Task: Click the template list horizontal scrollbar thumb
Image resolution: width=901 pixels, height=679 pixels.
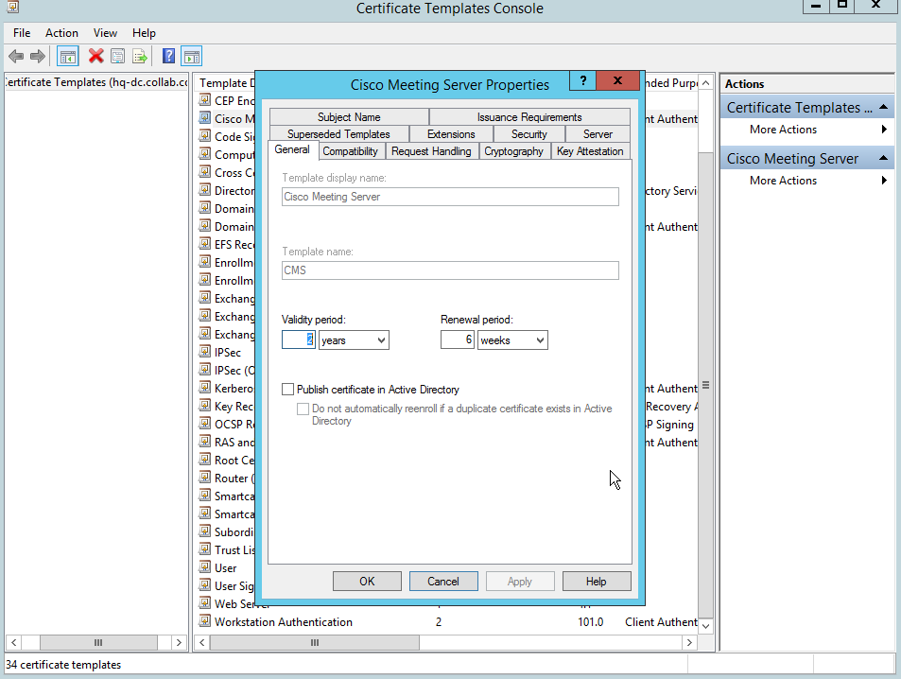Action: point(314,642)
